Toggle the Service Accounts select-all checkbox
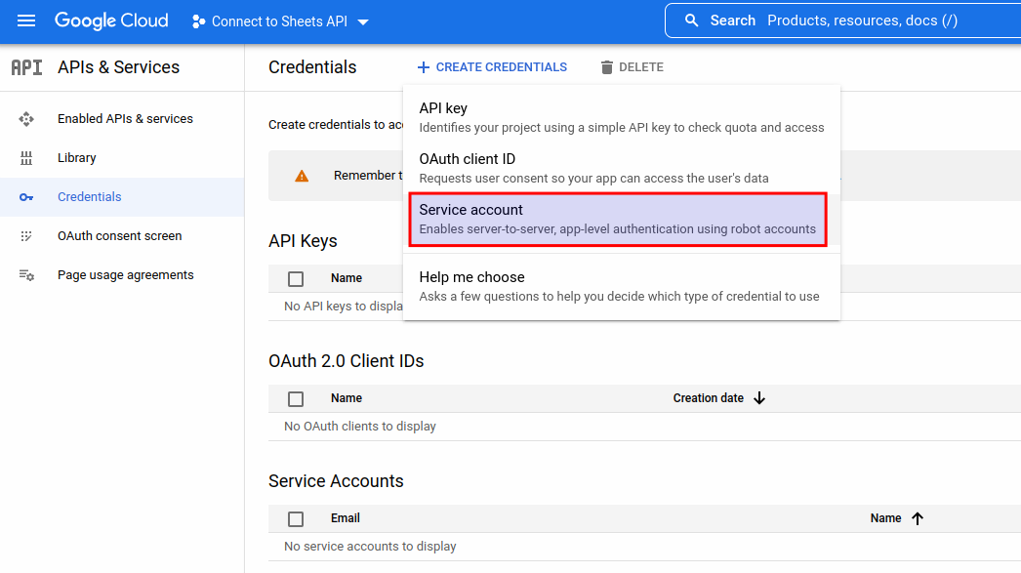This screenshot has height=573, width=1021. click(296, 518)
